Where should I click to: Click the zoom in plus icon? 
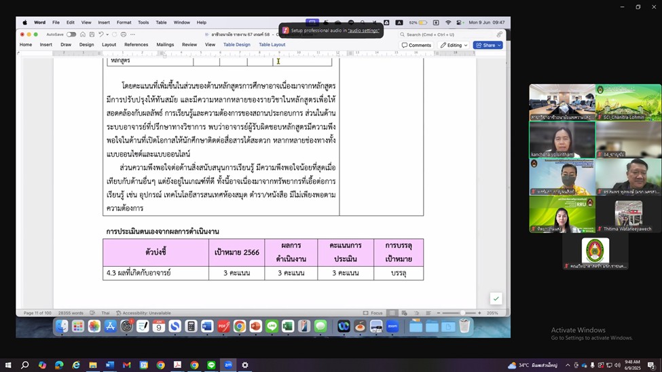[x=479, y=313]
